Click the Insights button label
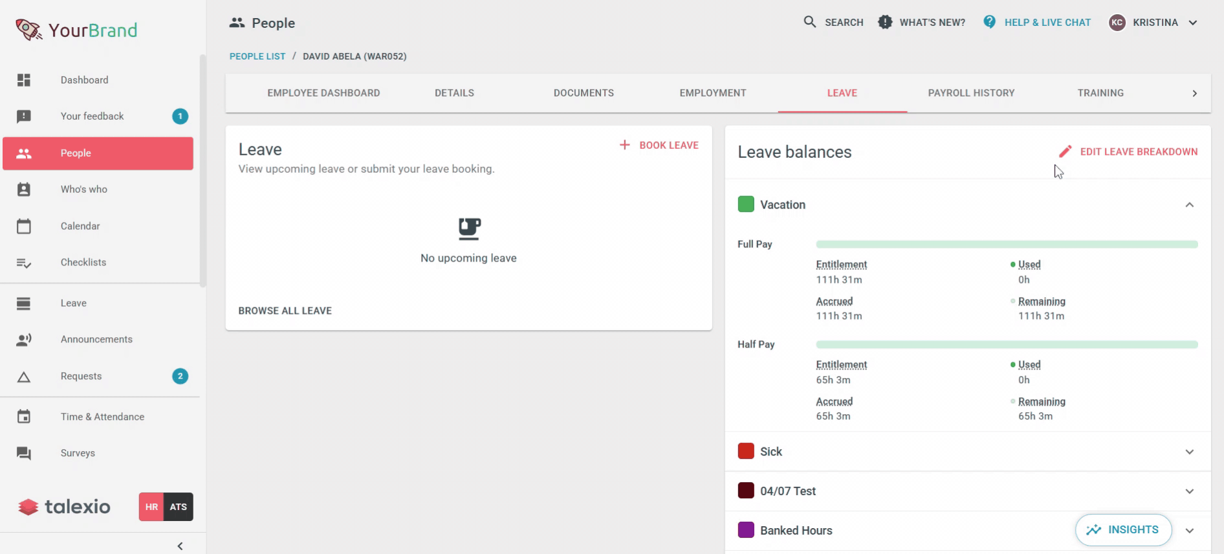Image resolution: width=1224 pixels, height=554 pixels. [1133, 529]
